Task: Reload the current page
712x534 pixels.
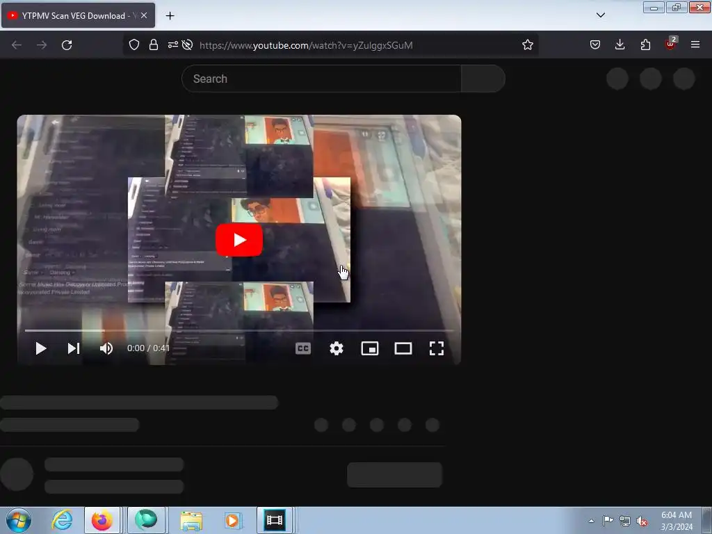Action: 67,44
